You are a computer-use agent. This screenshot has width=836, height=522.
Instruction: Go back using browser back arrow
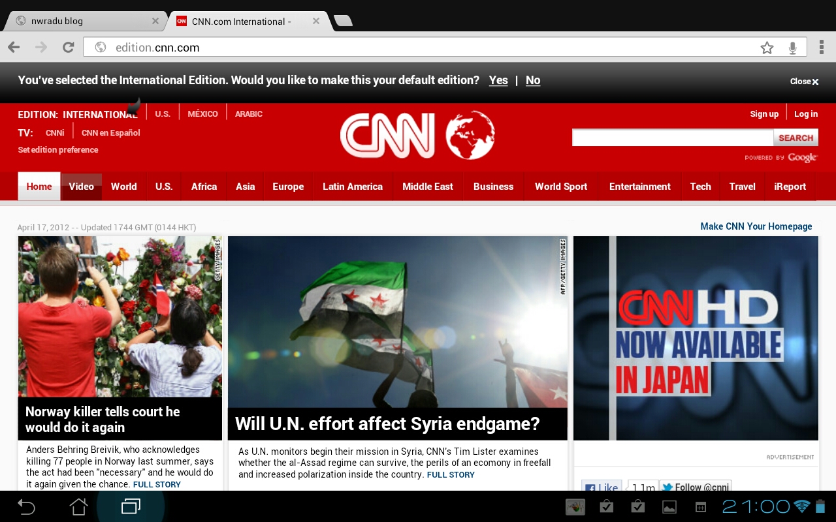coord(14,48)
